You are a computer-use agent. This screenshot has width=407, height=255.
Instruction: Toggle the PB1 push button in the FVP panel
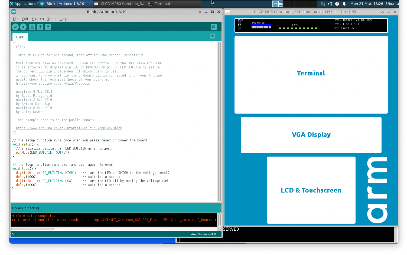click(x=239, y=28)
